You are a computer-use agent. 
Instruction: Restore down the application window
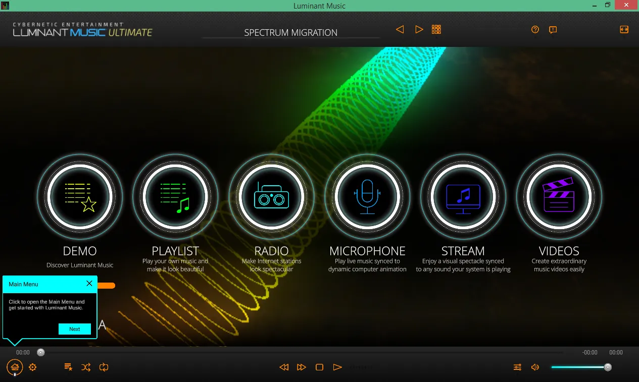pos(608,5)
